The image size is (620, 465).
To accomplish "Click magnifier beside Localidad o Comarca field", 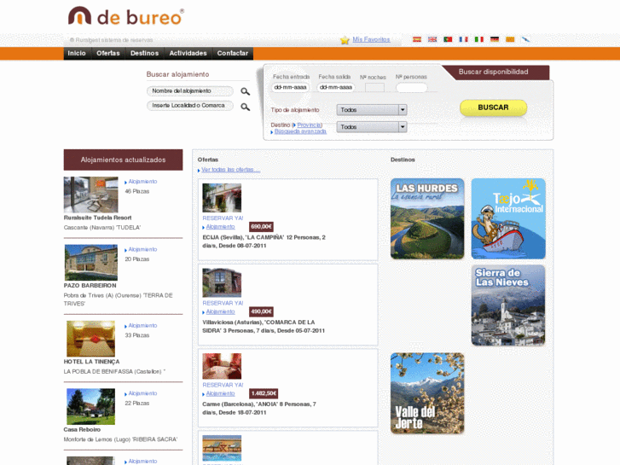I will (x=245, y=107).
